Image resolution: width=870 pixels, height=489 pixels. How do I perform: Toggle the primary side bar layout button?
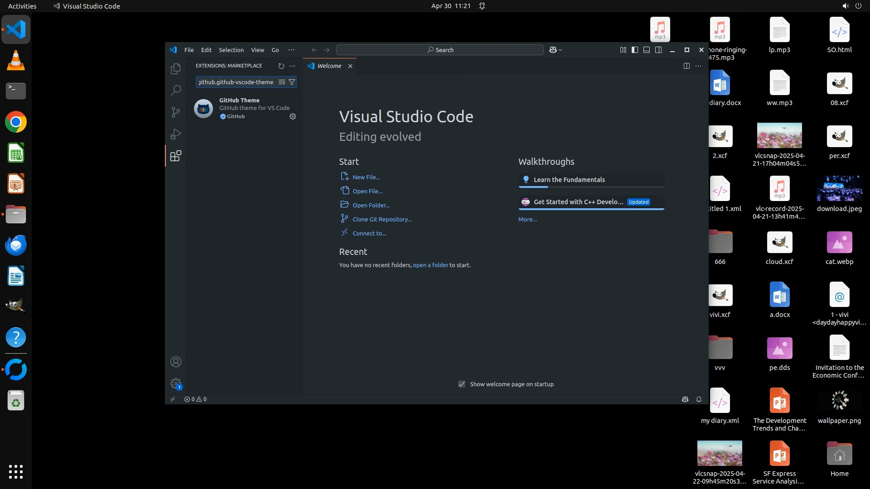635,50
